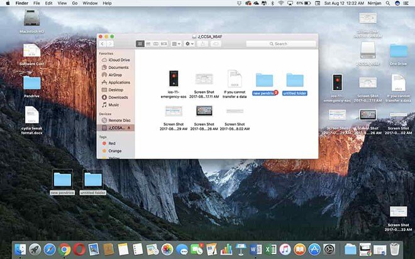Open Documents in Finder sidebar

(x=116, y=67)
